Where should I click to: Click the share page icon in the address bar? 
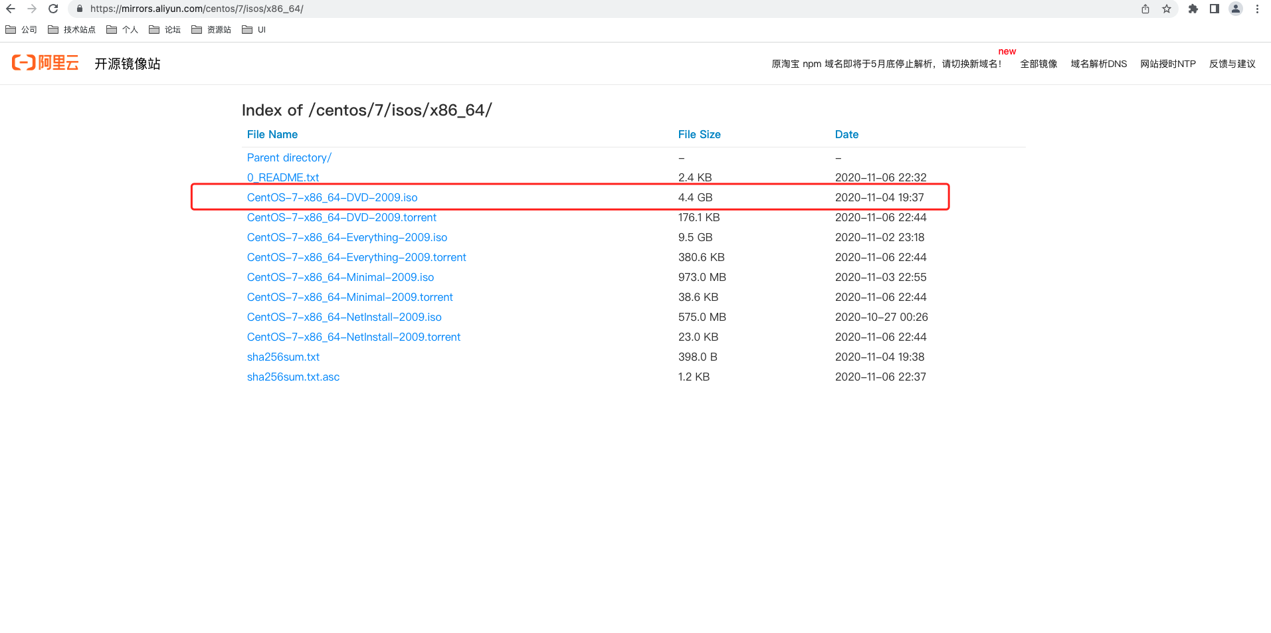click(1145, 9)
